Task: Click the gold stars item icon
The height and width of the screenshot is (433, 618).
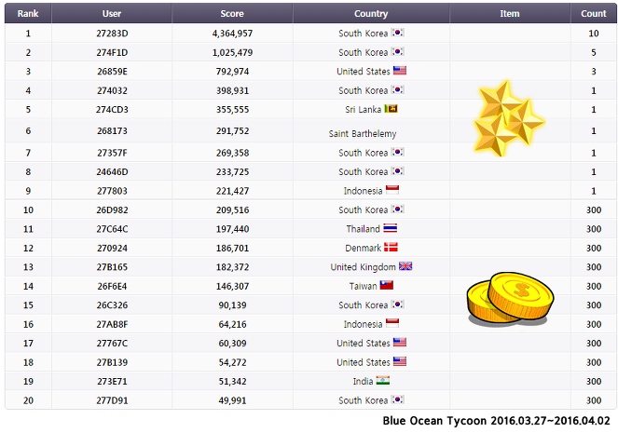Action: (x=509, y=119)
